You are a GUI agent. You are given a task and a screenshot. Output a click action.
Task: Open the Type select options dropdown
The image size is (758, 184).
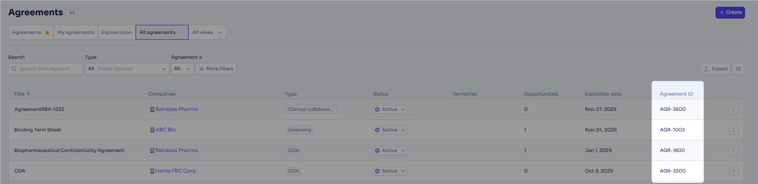127,69
